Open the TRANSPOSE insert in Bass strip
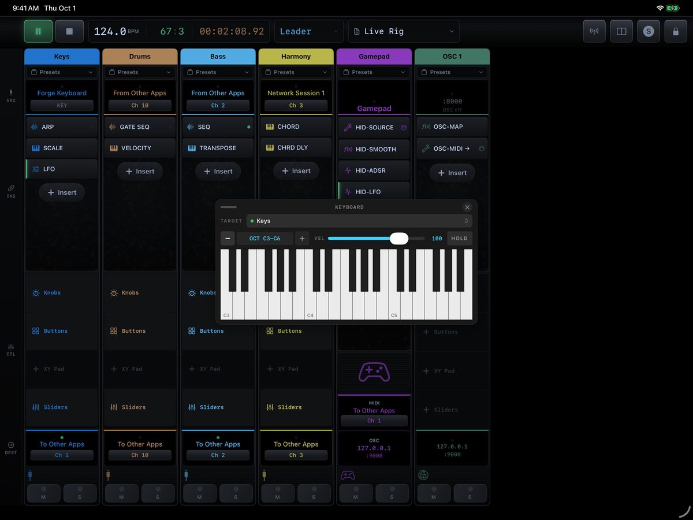693x520 pixels. [218, 148]
